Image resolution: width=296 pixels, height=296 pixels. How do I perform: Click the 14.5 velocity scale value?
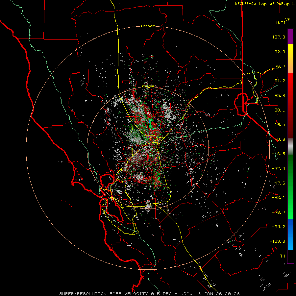pyautogui.click(x=280, y=125)
